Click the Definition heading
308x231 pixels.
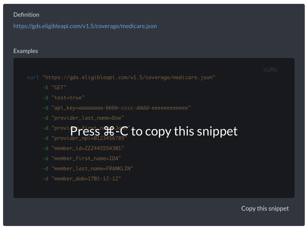[x=26, y=15]
